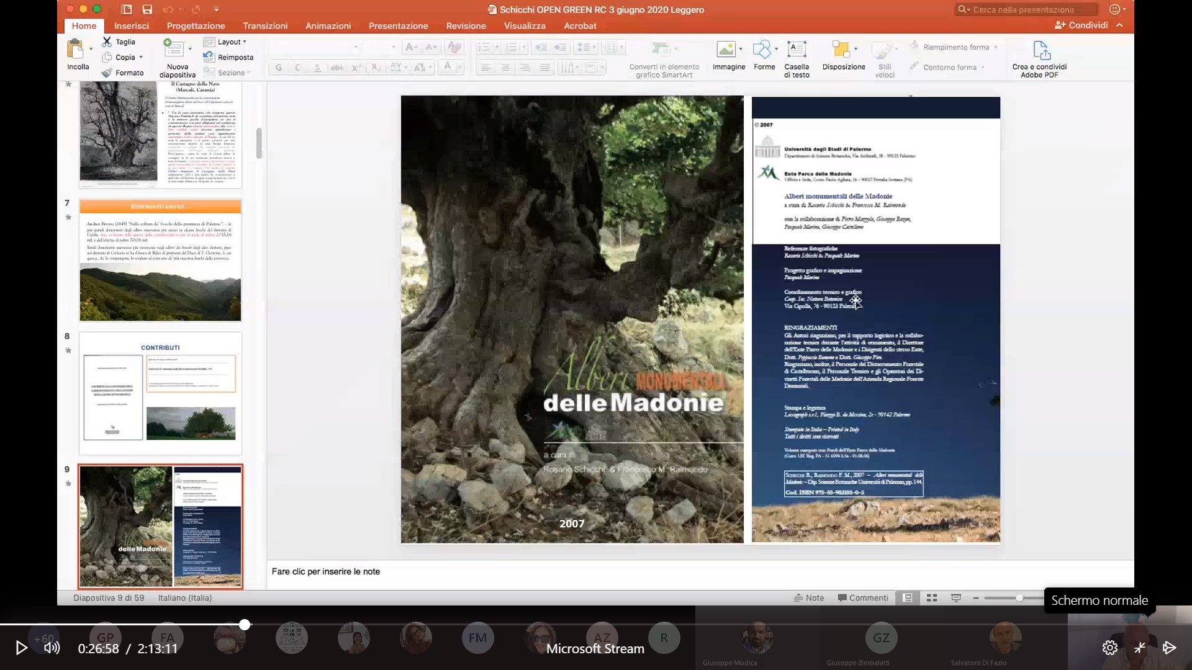Click the Reimposta button

(x=228, y=57)
